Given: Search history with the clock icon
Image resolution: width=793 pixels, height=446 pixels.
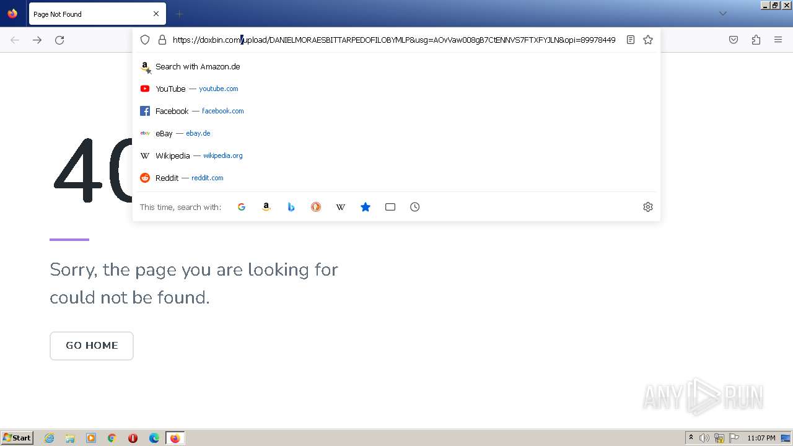Looking at the screenshot, I should click(415, 207).
